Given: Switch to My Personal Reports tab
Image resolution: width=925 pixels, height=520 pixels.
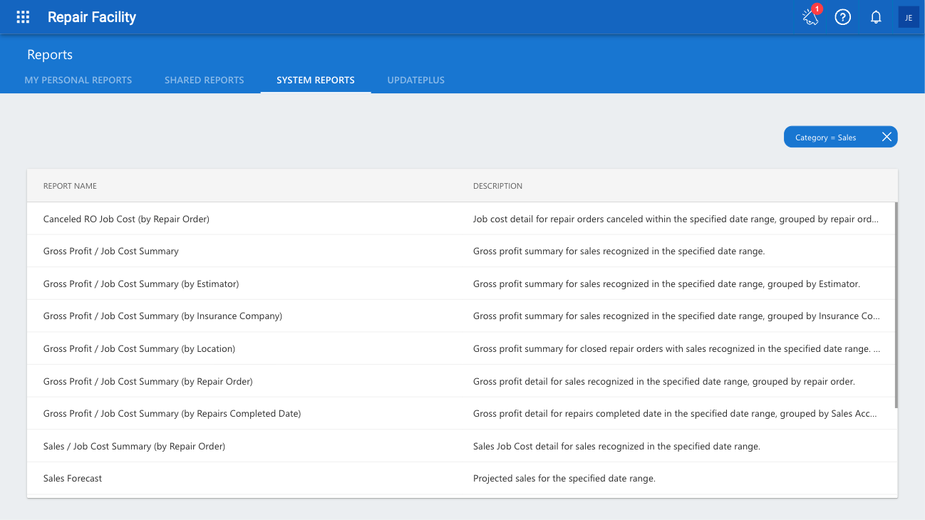Looking at the screenshot, I should click(78, 80).
